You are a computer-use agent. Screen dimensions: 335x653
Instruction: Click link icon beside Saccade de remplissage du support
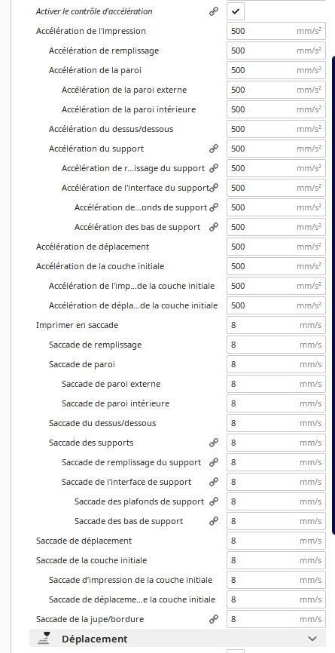pos(214,462)
